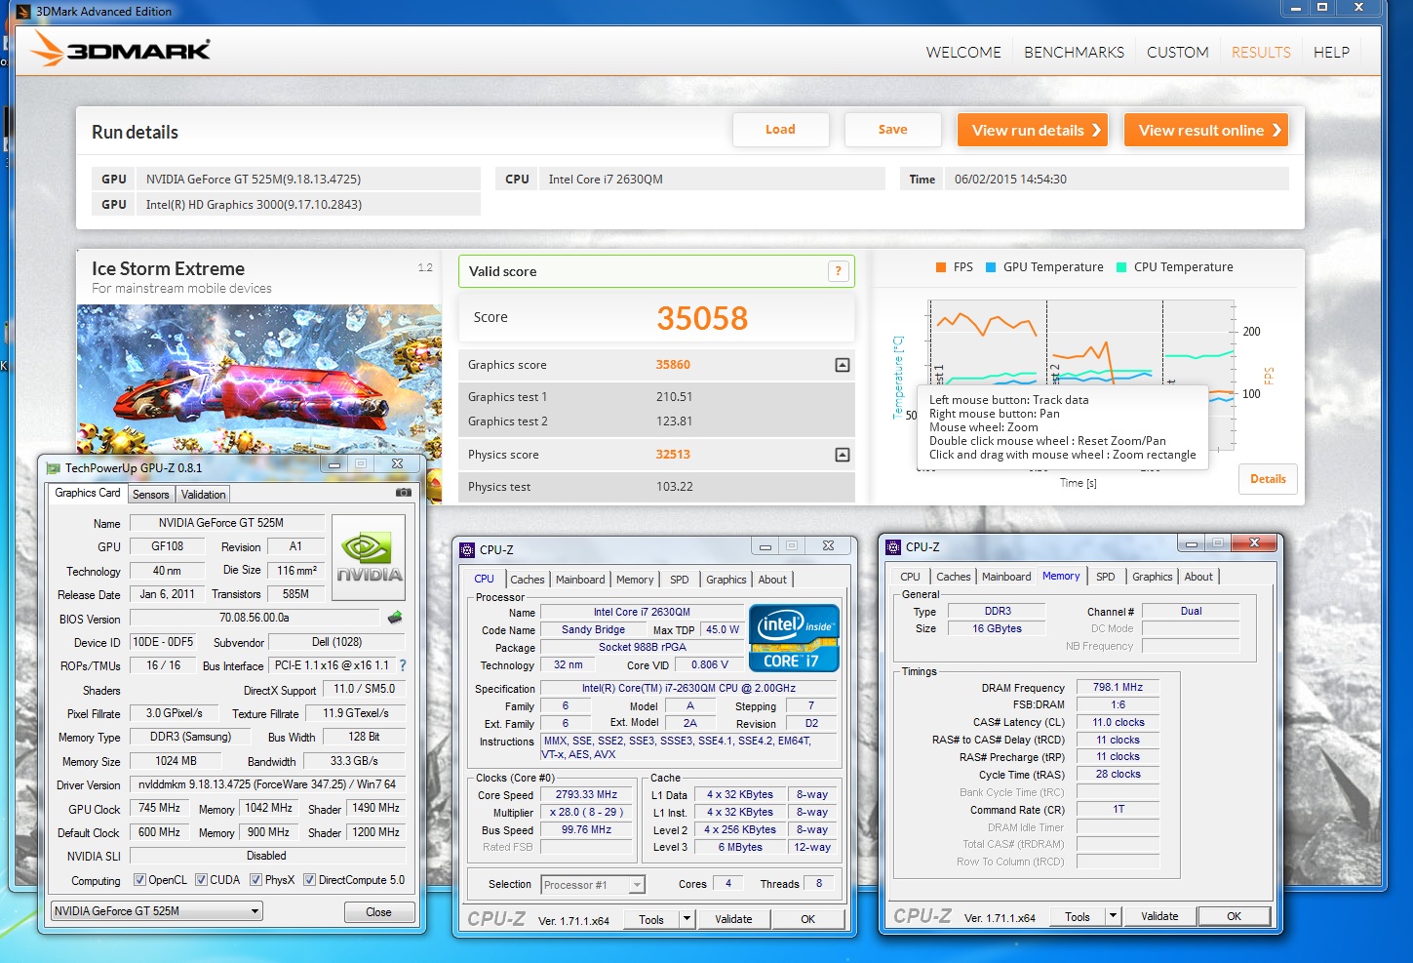The width and height of the screenshot is (1413, 963).
Task: Click blue GPU Temperature legend swatch
Action: click(x=991, y=267)
